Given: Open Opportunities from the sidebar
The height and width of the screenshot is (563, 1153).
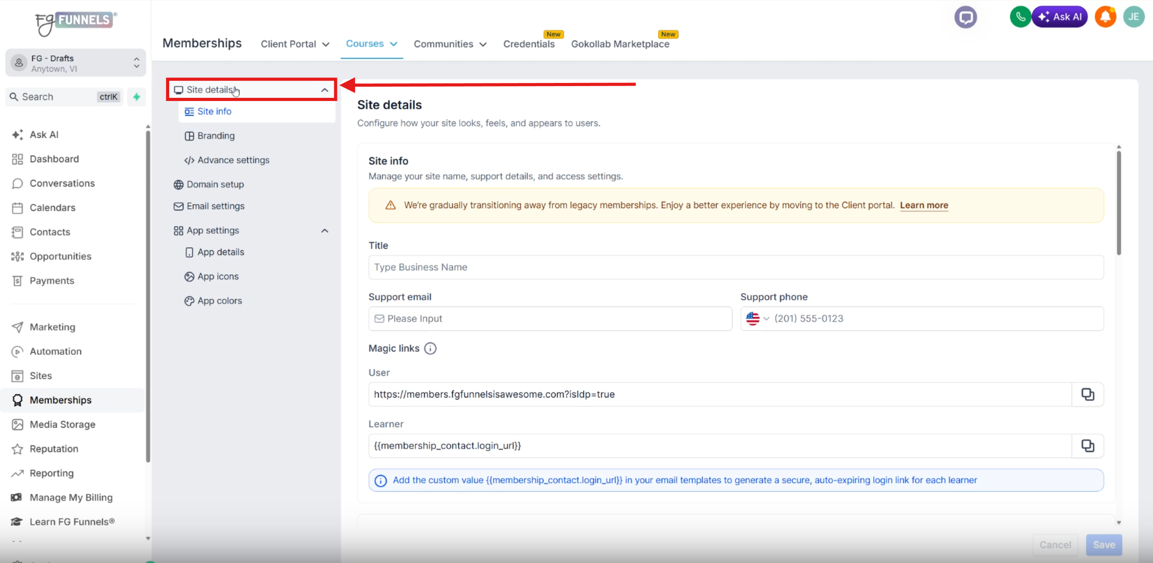Looking at the screenshot, I should 60,256.
